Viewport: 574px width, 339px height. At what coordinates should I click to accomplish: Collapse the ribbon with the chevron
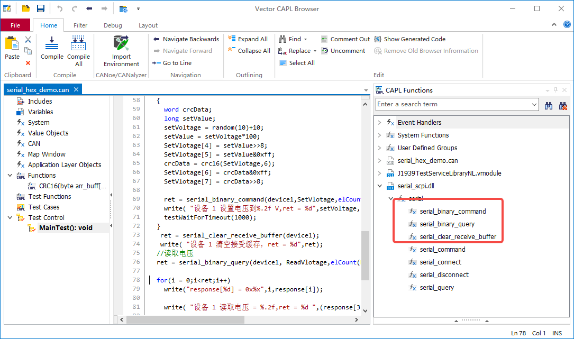554,24
